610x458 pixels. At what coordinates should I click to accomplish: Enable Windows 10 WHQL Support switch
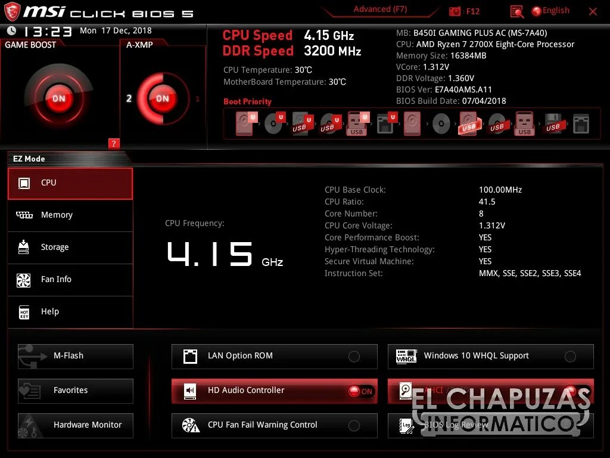(570, 357)
